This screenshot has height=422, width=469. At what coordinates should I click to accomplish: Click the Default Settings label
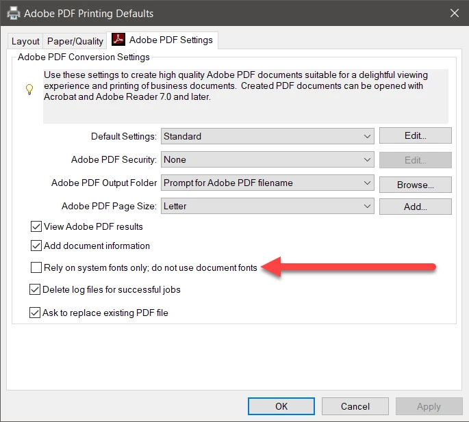click(124, 136)
